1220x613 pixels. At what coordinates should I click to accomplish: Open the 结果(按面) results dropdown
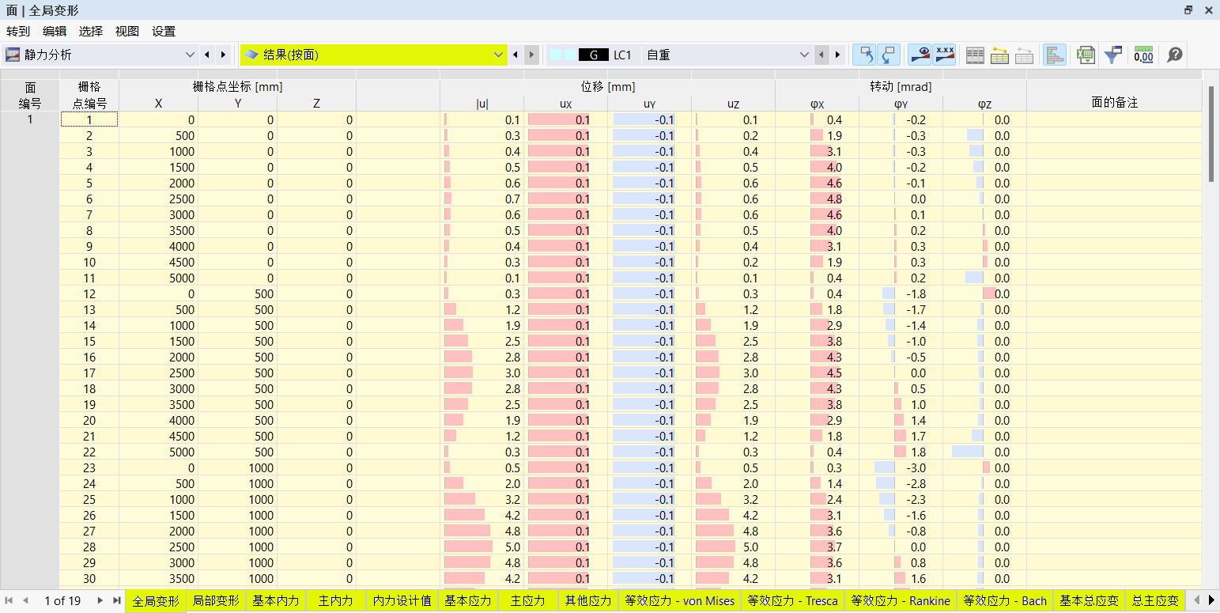[498, 55]
